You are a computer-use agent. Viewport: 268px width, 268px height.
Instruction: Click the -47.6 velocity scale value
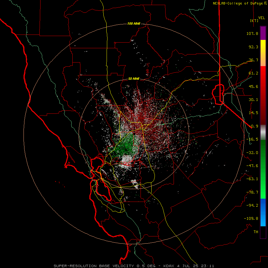click(252, 166)
